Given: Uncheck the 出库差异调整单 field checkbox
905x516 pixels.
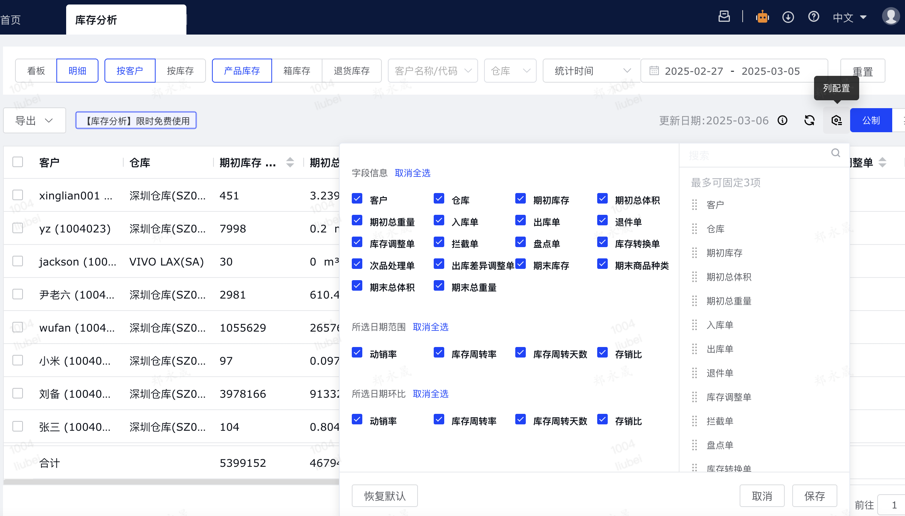Looking at the screenshot, I should click(x=439, y=264).
